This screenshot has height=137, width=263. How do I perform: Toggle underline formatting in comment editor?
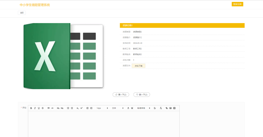[x=39, y=108]
